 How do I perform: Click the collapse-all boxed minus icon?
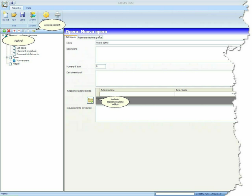(x=28, y=31)
